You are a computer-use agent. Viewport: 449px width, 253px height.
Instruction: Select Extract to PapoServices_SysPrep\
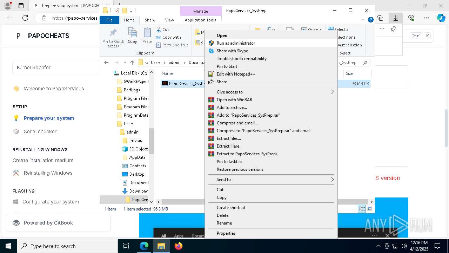coord(271,154)
